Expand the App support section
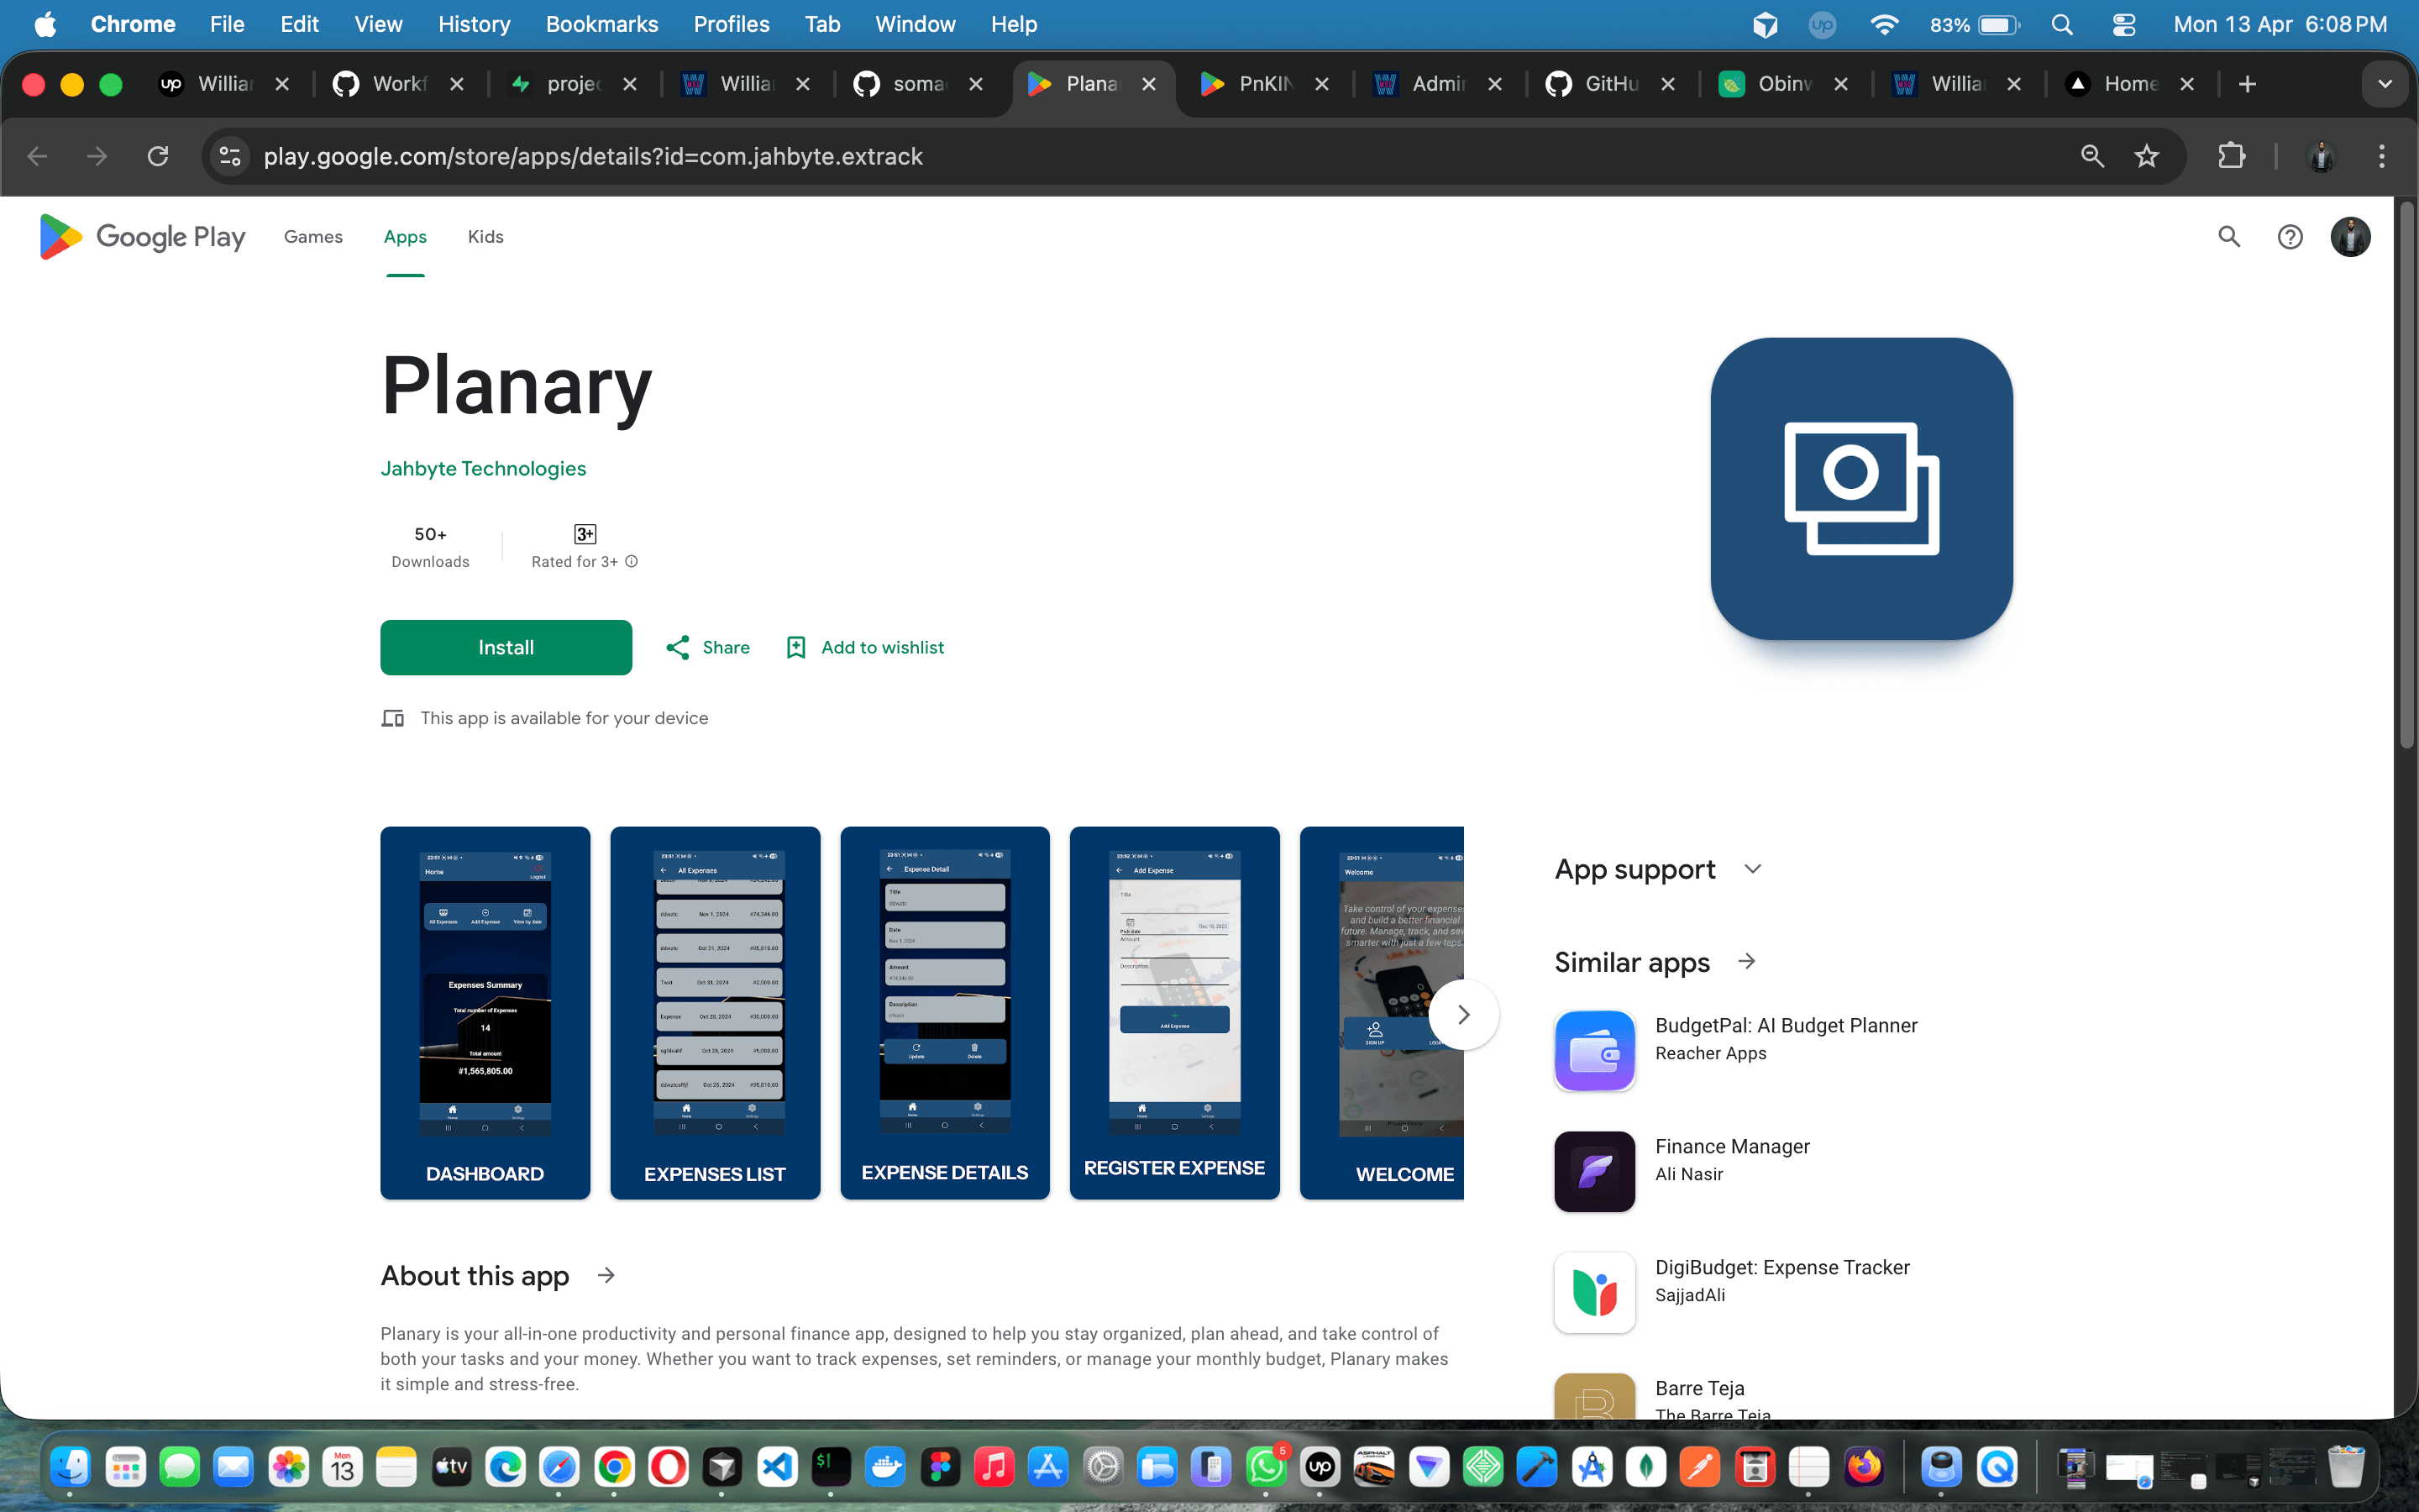 coord(1752,869)
